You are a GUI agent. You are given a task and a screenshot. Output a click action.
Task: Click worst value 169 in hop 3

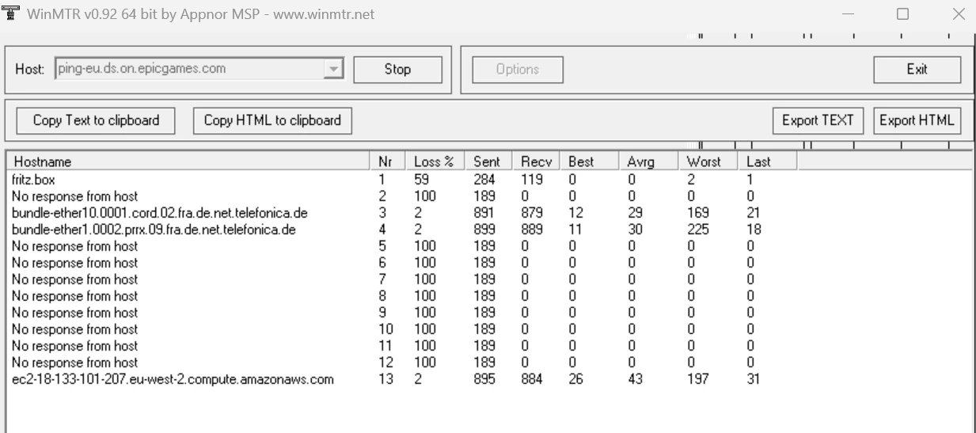pyautogui.click(x=697, y=213)
